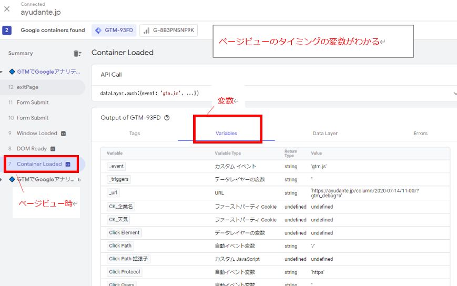Viewport: 457px width, 286px height.
Task: Select the G-8B3PNSNF9K container chip
Action: [x=168, y=30]
